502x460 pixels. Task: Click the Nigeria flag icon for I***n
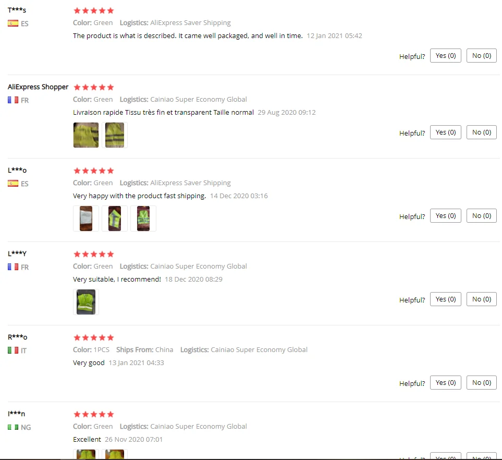coord(13,427)
